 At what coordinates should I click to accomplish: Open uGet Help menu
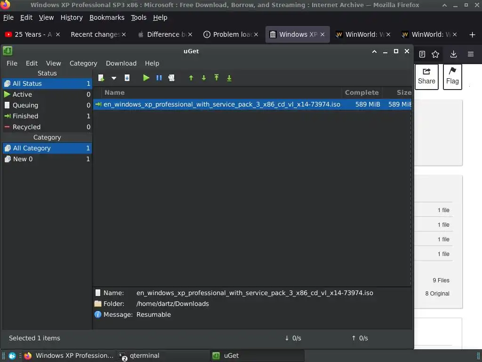tap(152, 63)
